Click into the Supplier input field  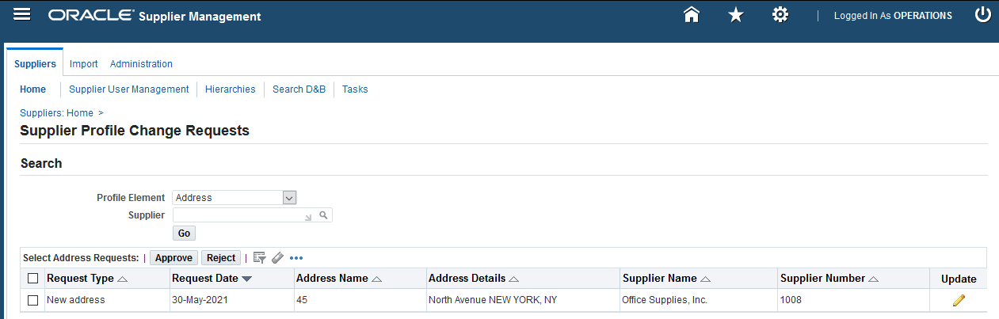(x=238, y=215)
